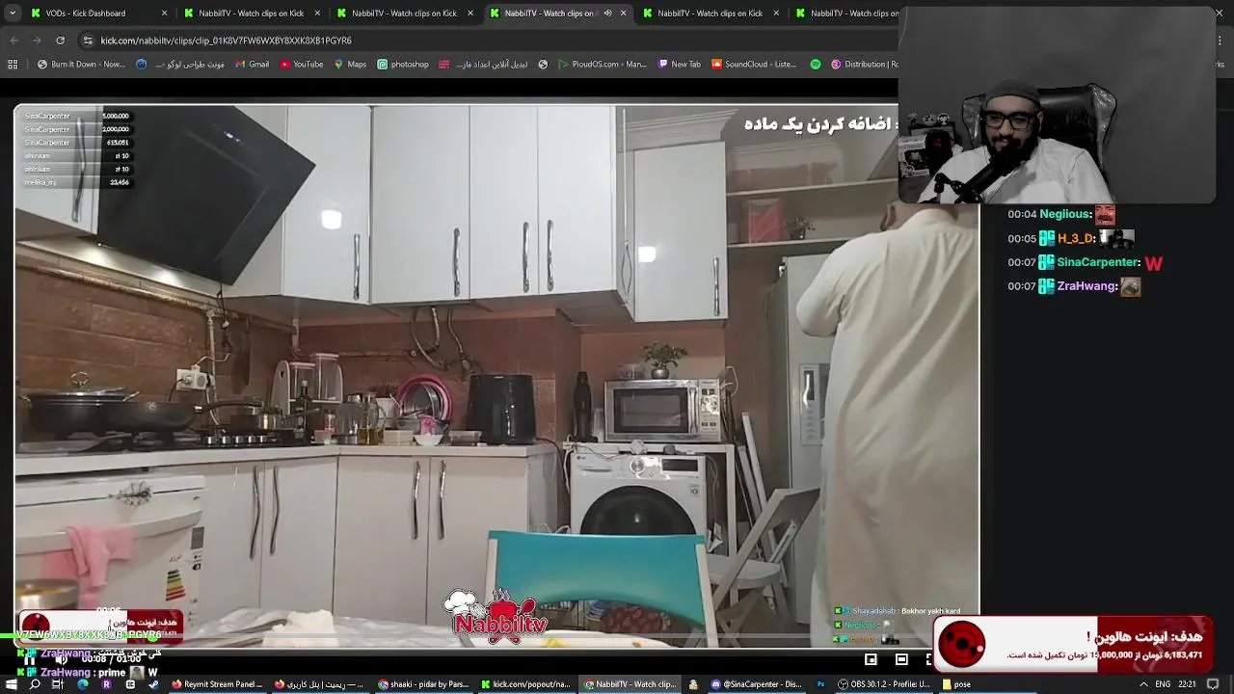The image size is (1234, 694).
Task: Switch to the VODs - Kick Dashboard tab
Action: pos(96,13)
